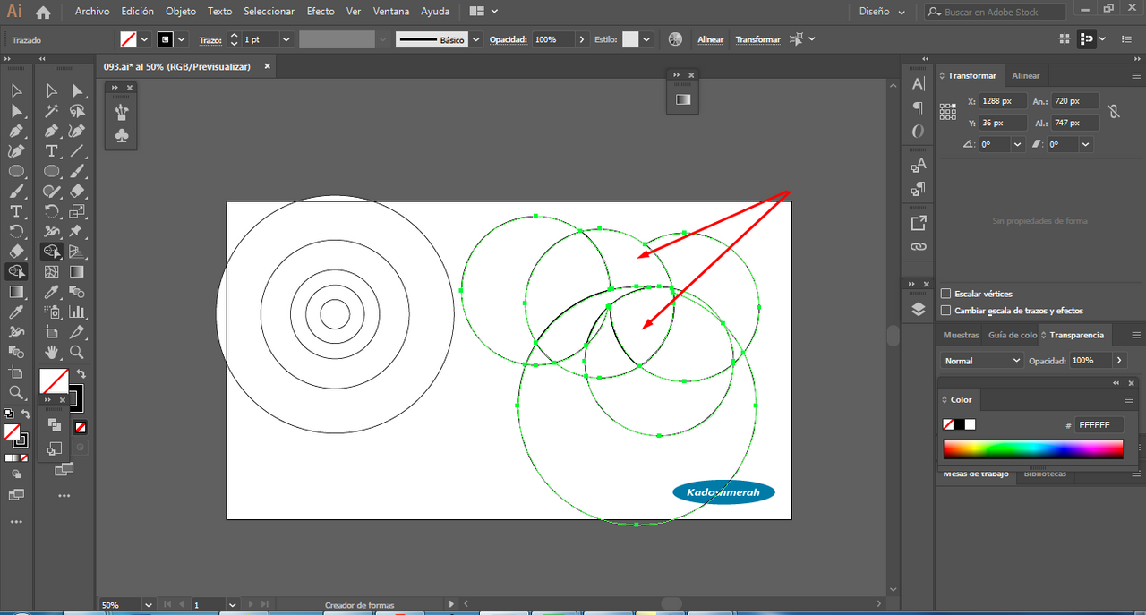Open the fill color dropdown in control bar
Viewport: 1146px width, 615px height.
tap(144, 39)
